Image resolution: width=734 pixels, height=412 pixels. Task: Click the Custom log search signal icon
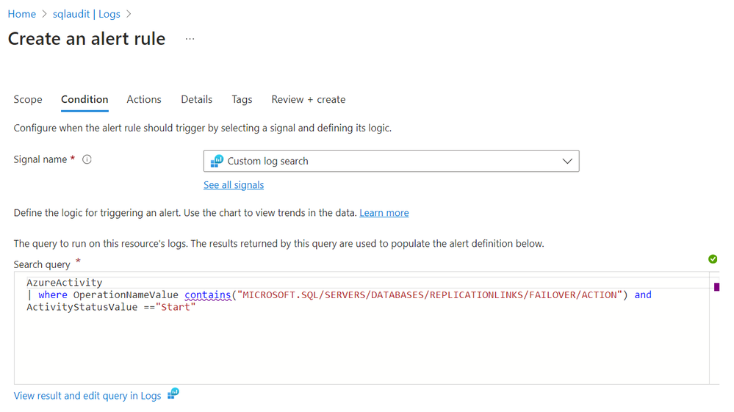click(217, 161)
